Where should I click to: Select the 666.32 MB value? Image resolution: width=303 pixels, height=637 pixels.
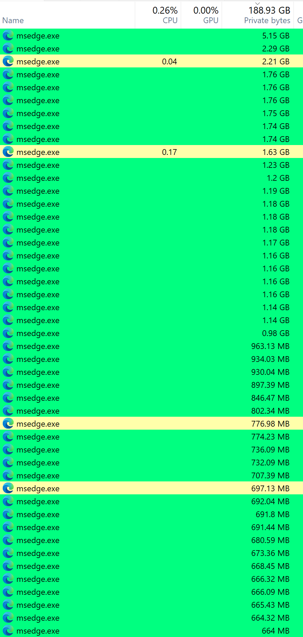[x=270, y=579]
